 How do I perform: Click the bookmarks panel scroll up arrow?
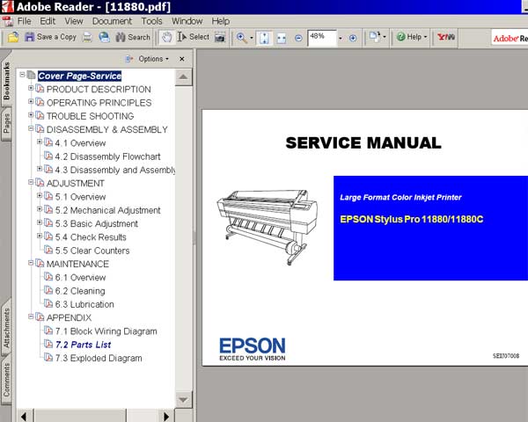tap(184, 77)
